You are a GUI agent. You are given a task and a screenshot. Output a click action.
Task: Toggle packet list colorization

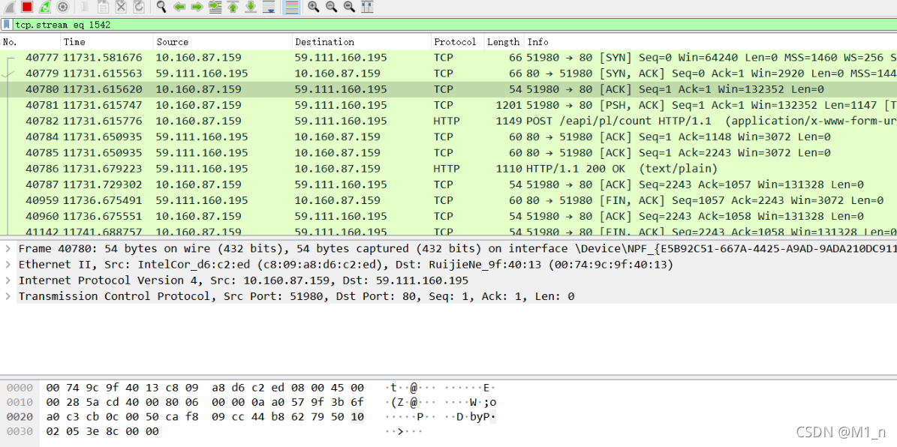[292, 7]
